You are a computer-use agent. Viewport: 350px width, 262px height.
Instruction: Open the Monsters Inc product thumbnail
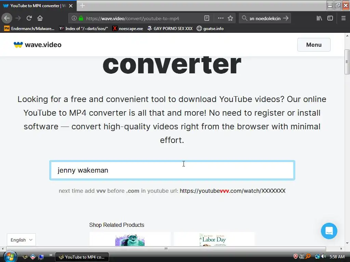click(x=130, y=240)
